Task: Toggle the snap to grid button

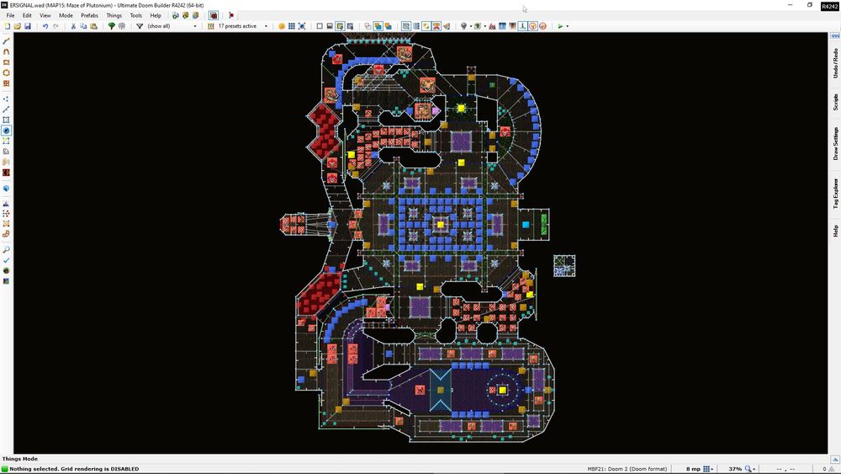Action: click(x=406, y=26)
